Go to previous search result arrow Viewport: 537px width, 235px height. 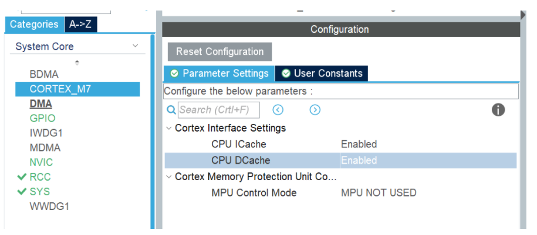278,110
